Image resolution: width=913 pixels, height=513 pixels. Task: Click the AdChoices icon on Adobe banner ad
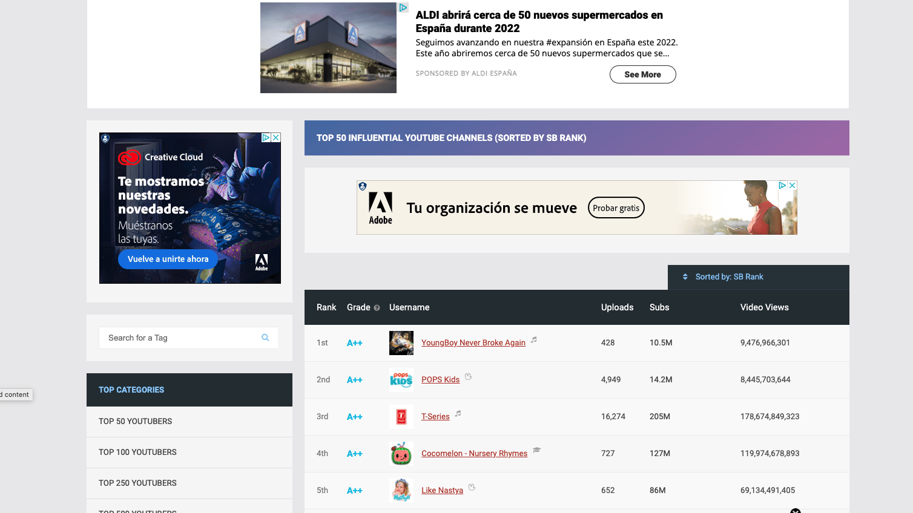pos(782,185)
